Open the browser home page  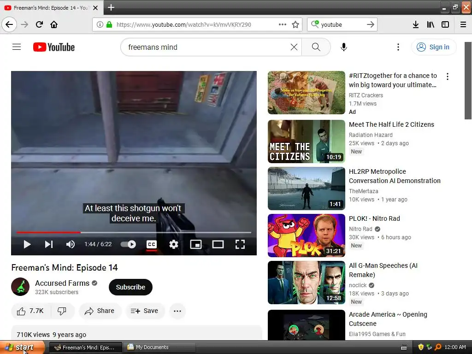point(54,24)
